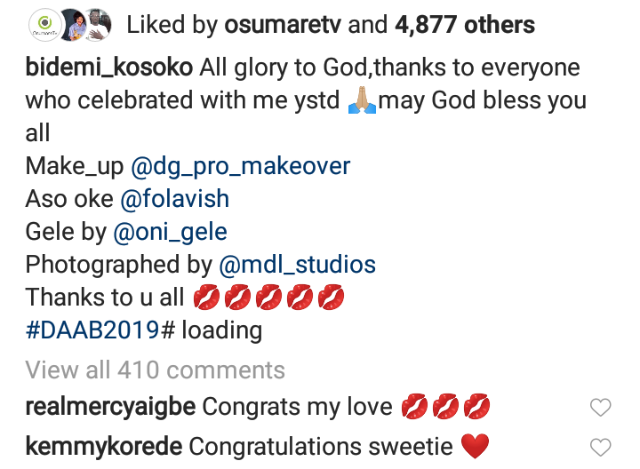Open the @dg_pro_makeover mention
Viewport: 640px width, 469px height.
click(240, 166)
